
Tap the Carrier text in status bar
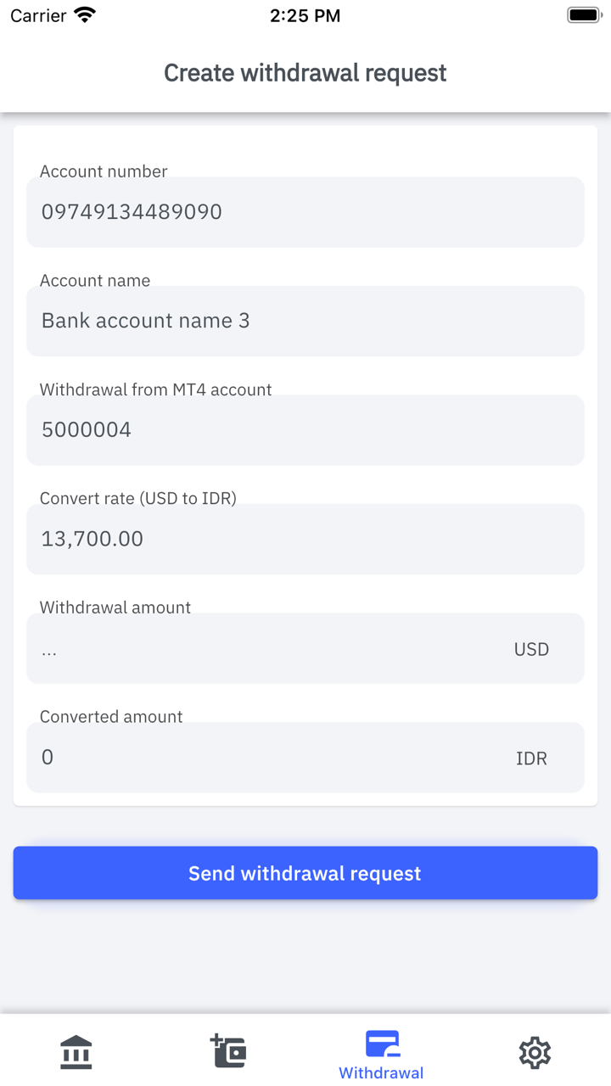click(38, 15)
